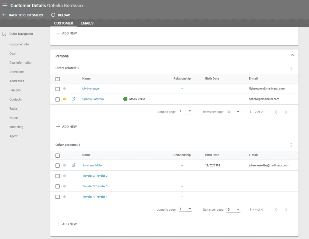Screen dimensions: 309x239
Task: Click the Reload icon
Action: coord(53,15)
